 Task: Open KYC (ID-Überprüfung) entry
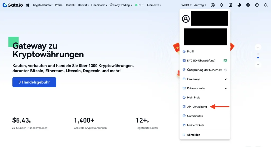click(201, 61)
